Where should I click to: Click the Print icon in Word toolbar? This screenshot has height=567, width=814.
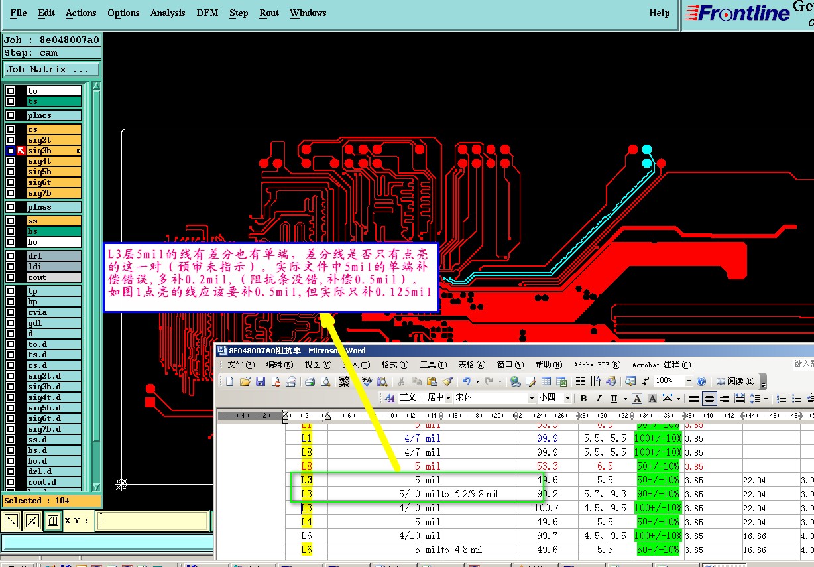click(x=310, y=381)
